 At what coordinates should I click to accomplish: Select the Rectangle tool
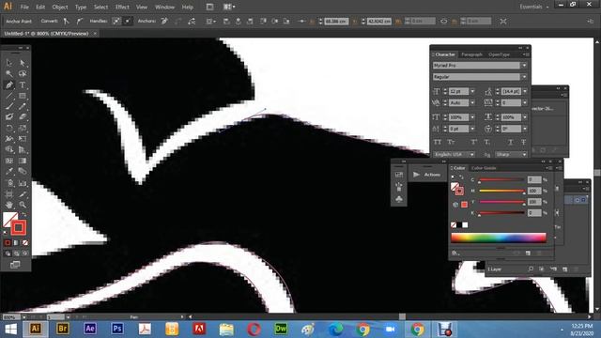coord(23,96)
